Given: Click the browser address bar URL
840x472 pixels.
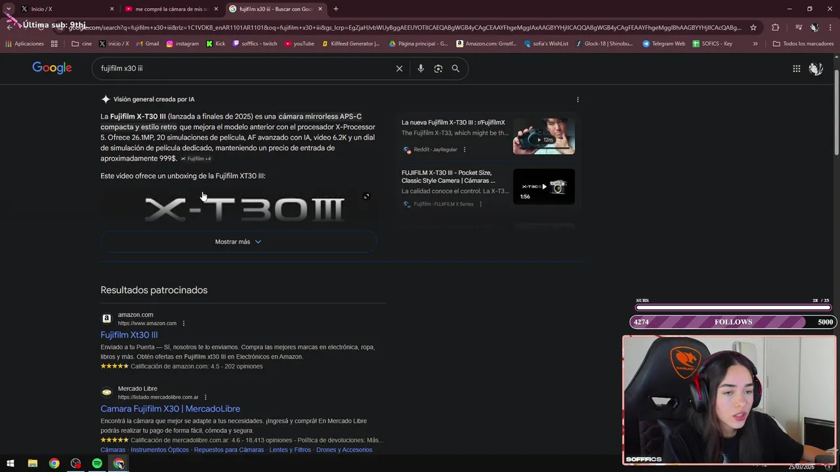Looking at the screenshot, I should click(x=404, y=28).
